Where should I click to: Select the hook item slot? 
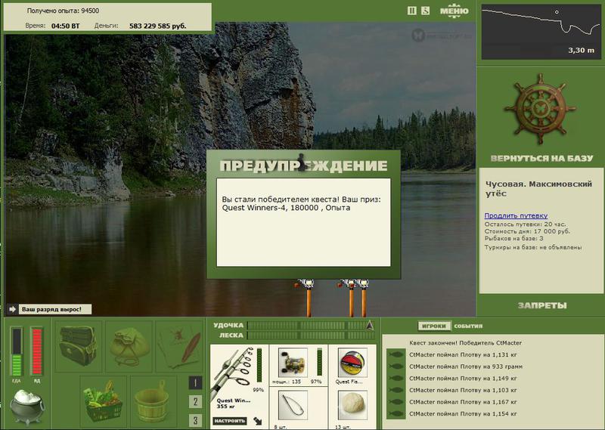tap(293, 405)
